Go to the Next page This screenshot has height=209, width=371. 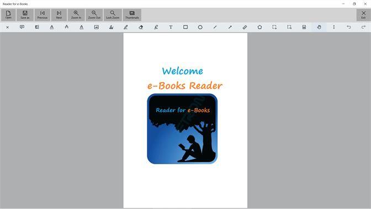click(x=59, y=15)
